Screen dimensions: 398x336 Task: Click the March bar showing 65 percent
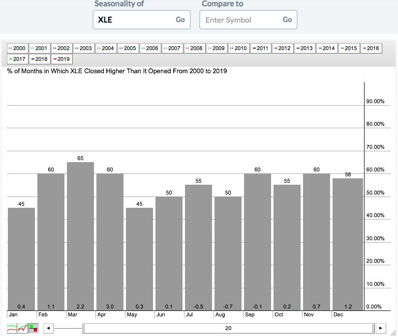pyautogui.click(x=81, y=236)
